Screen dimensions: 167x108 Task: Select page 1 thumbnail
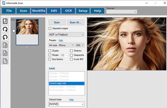pyautogui.click(x=27, y=32)
